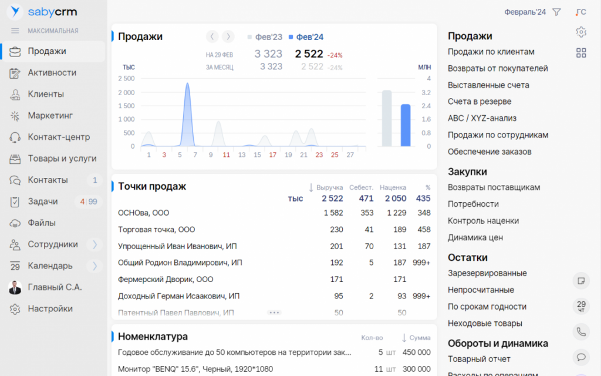Expand Календарь submenu chevron
The width and height of the screenshot is (601, 376).
click(x=94, y=266)
